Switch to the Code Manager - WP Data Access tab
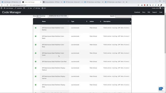This screenshot has width=166, height=93. [x=11, y=2]
